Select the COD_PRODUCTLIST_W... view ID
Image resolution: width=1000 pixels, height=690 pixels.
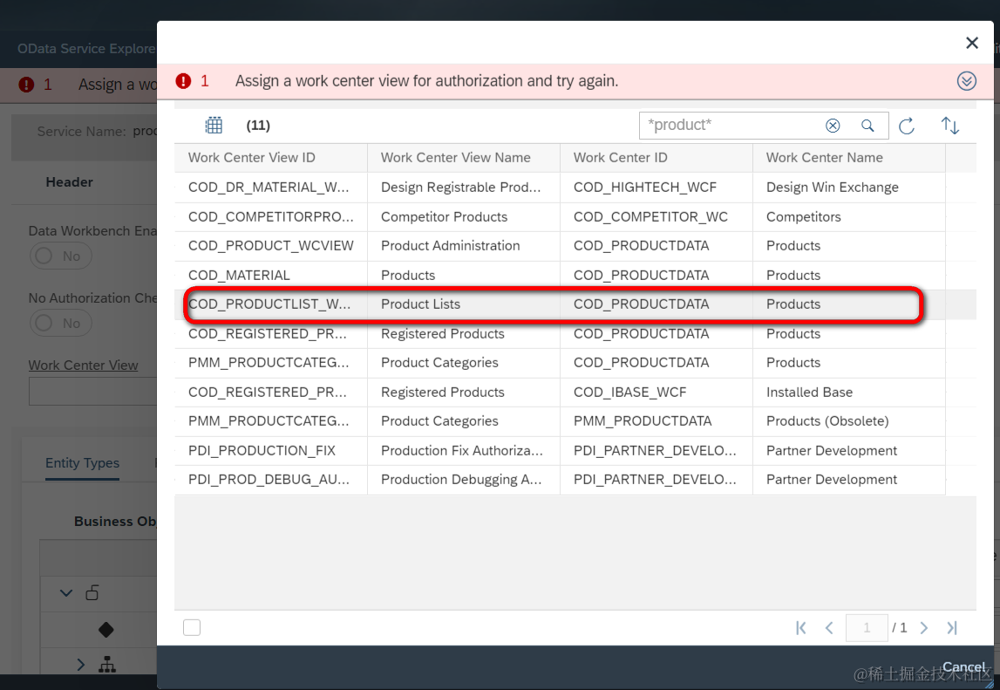(269, 304)
